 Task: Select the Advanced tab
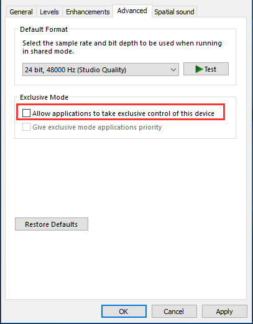(x=132, y=11)
